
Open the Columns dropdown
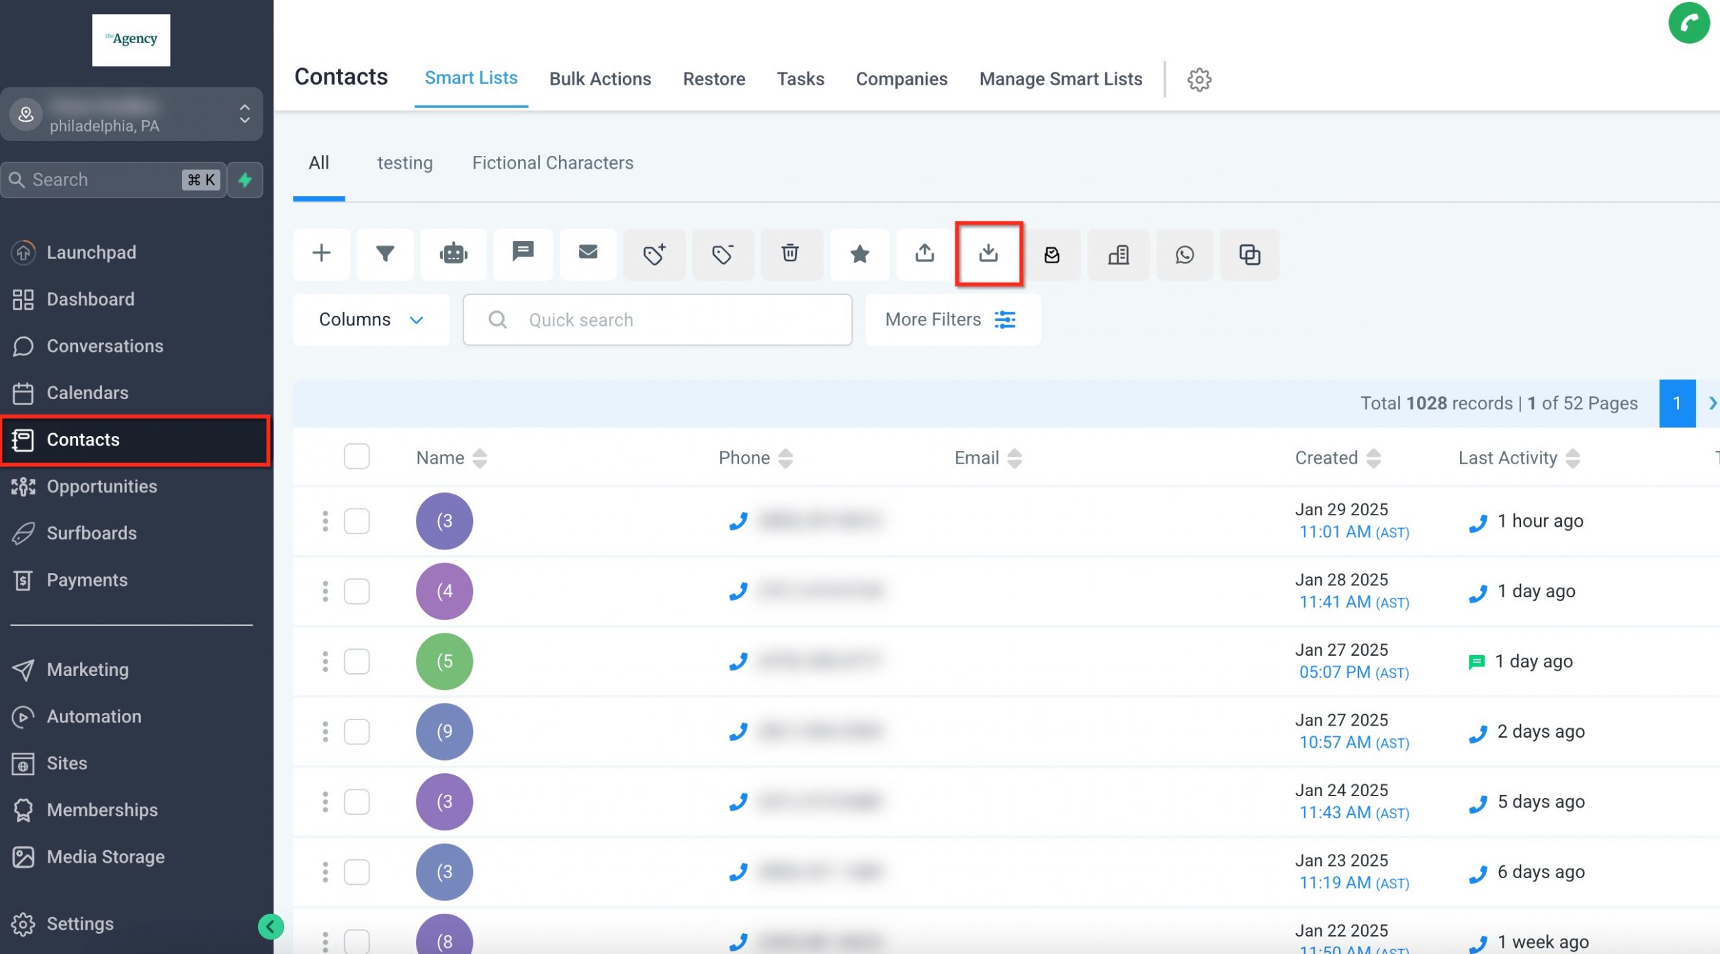(x=370, y=319)
